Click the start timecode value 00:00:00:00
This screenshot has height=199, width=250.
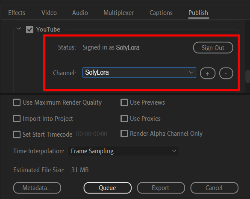point(91,134)
